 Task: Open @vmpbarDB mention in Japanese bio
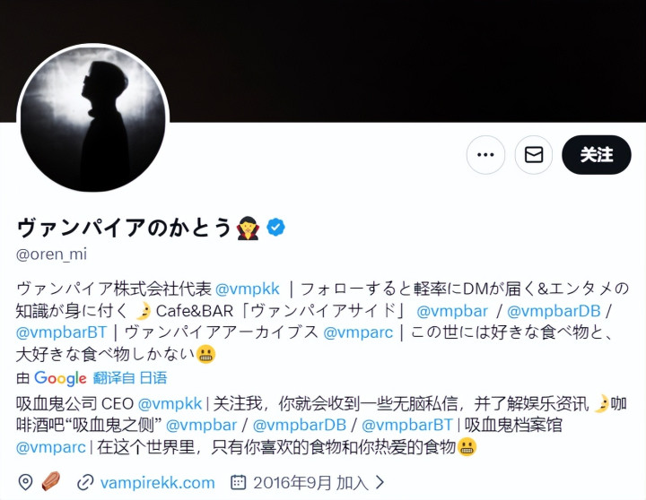pos(554,311)
